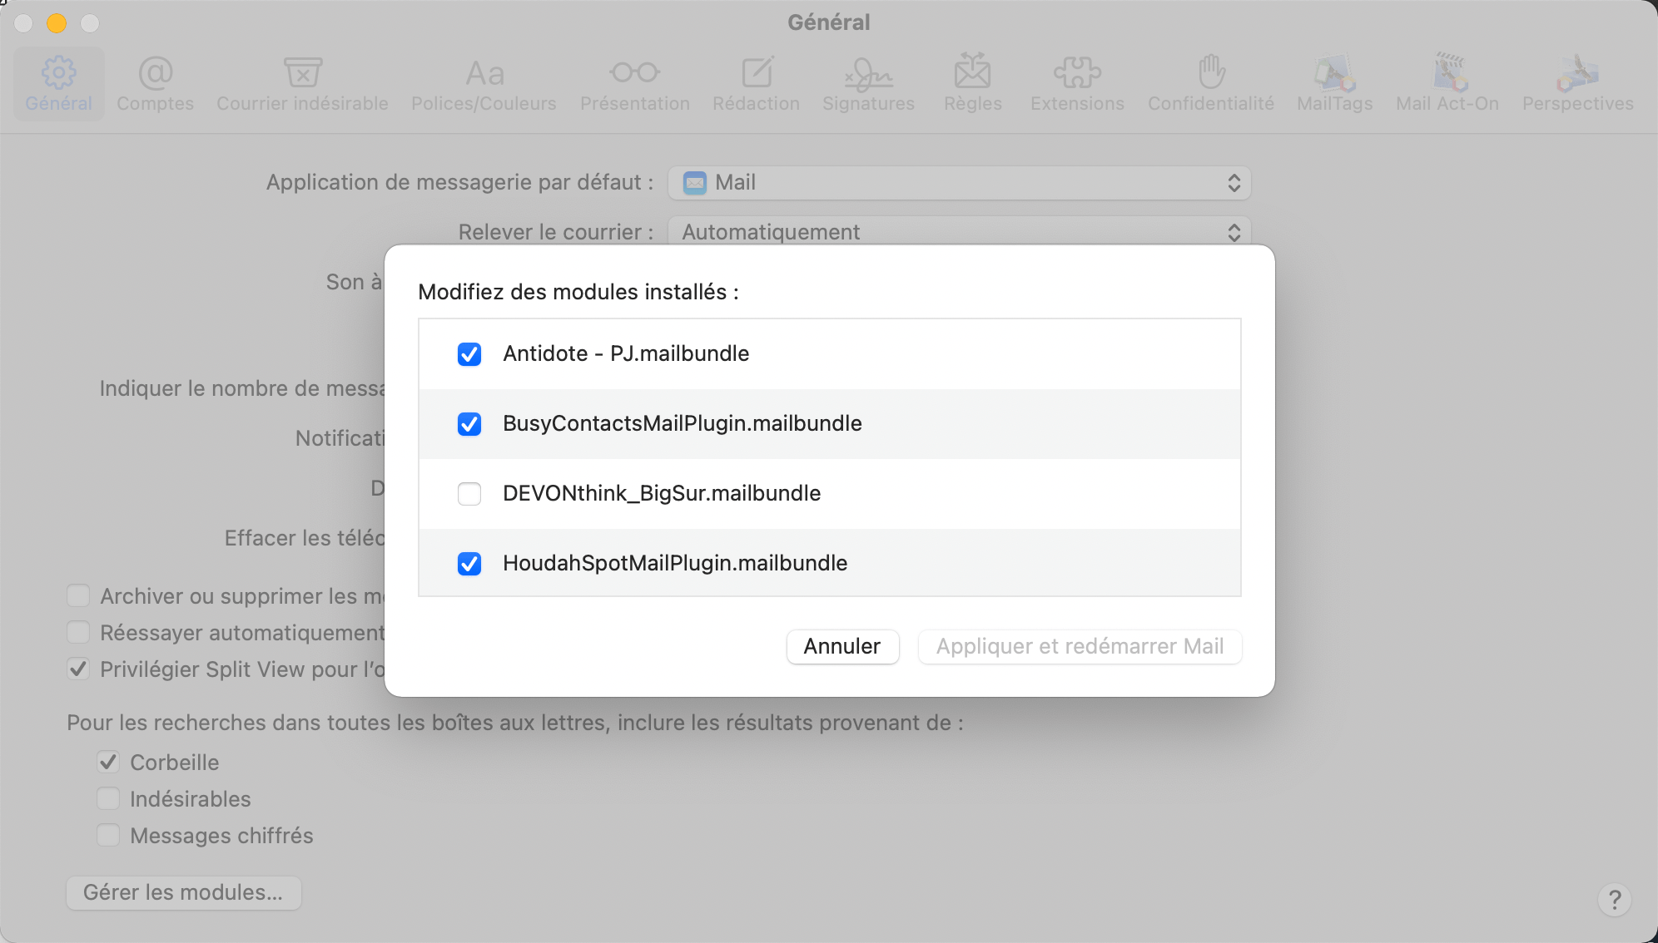The height and width of the screenshot is (943, 1658).
Task: Uncheck Antidote - PJ.mailbundle
Action: point(469,354)
